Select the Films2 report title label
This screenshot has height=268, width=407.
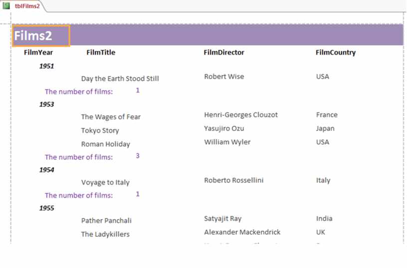[x=41, y=36]
